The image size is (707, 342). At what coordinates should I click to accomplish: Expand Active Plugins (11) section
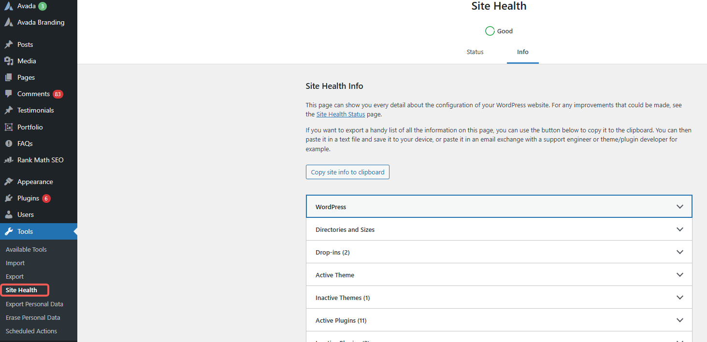(x=499, y=320)
